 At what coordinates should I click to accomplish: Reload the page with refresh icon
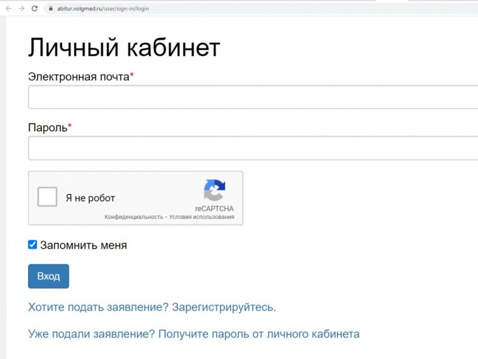pyautogui.click(x=35, y=8)
